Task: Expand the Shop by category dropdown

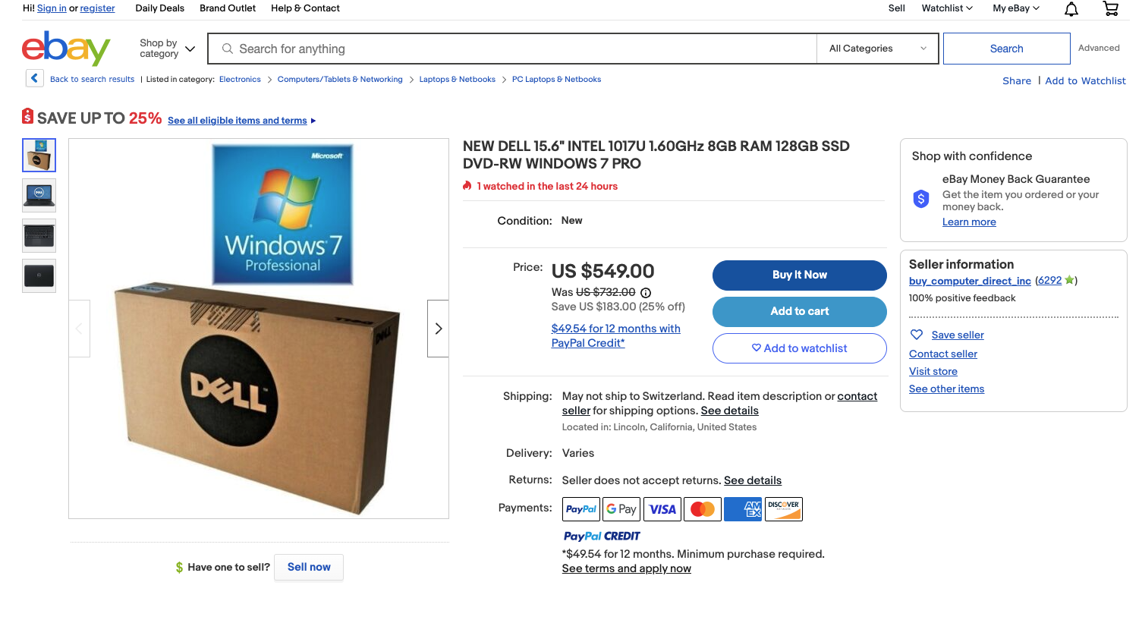Action: (168, 49)
